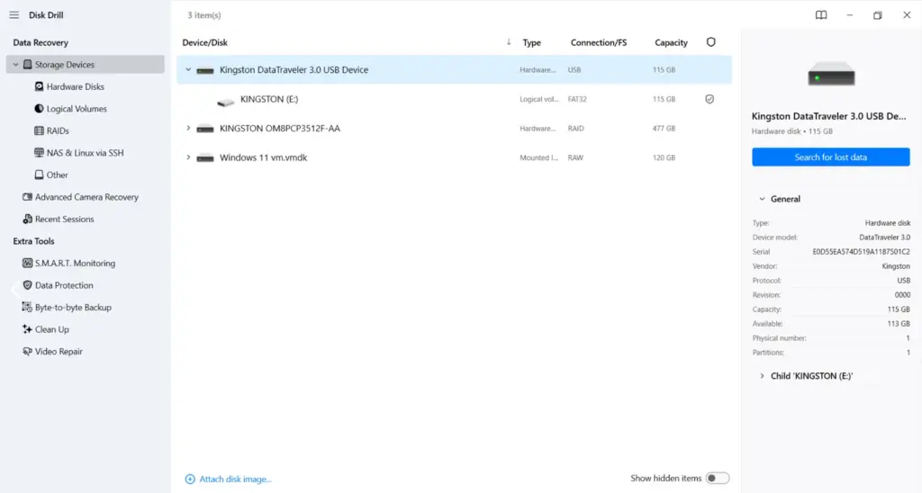Open Clean Up tool

coord(51,329)
